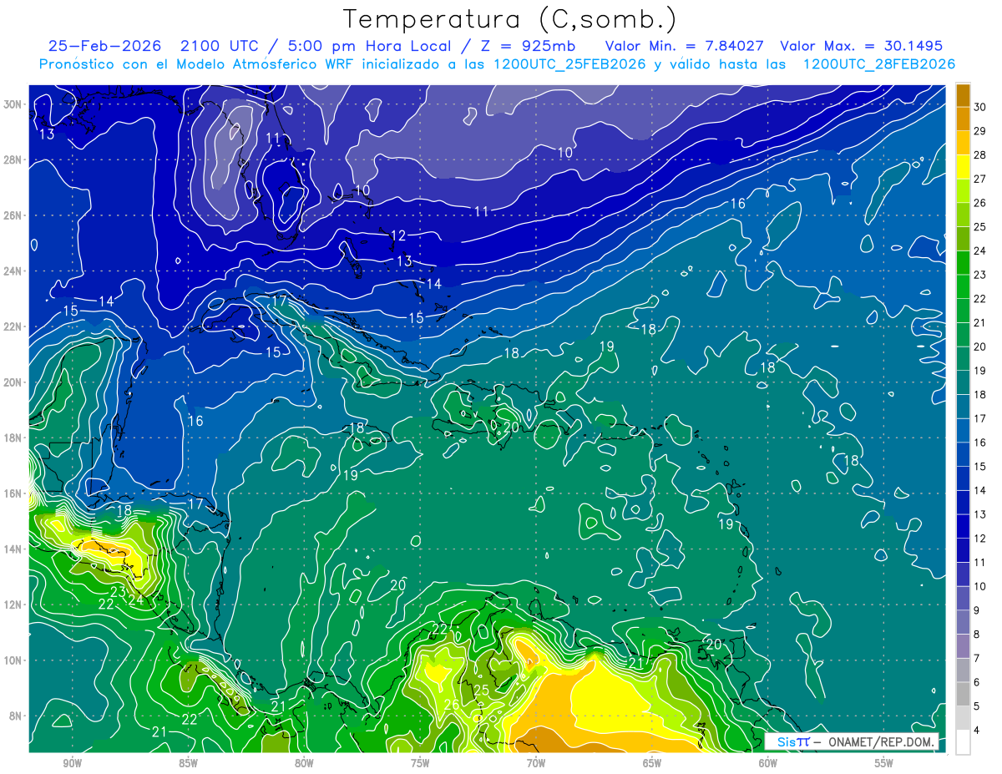
Task: Click the purple colorbar segment between 7 and 8
Action: 963,646
